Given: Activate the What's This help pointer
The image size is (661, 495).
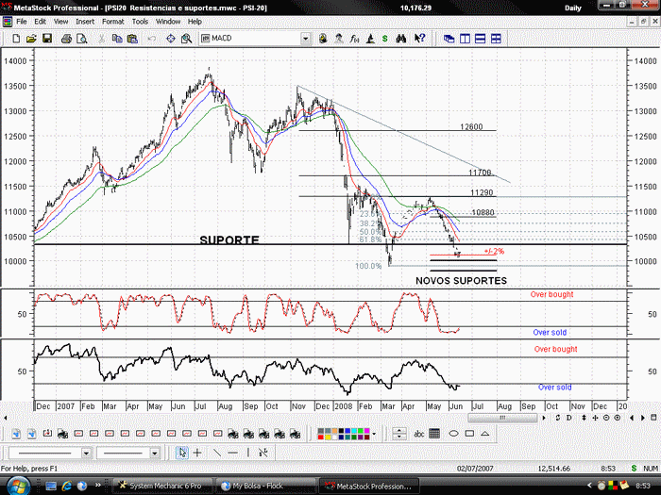Looking at the screenshot, I should tap(419, 39).
